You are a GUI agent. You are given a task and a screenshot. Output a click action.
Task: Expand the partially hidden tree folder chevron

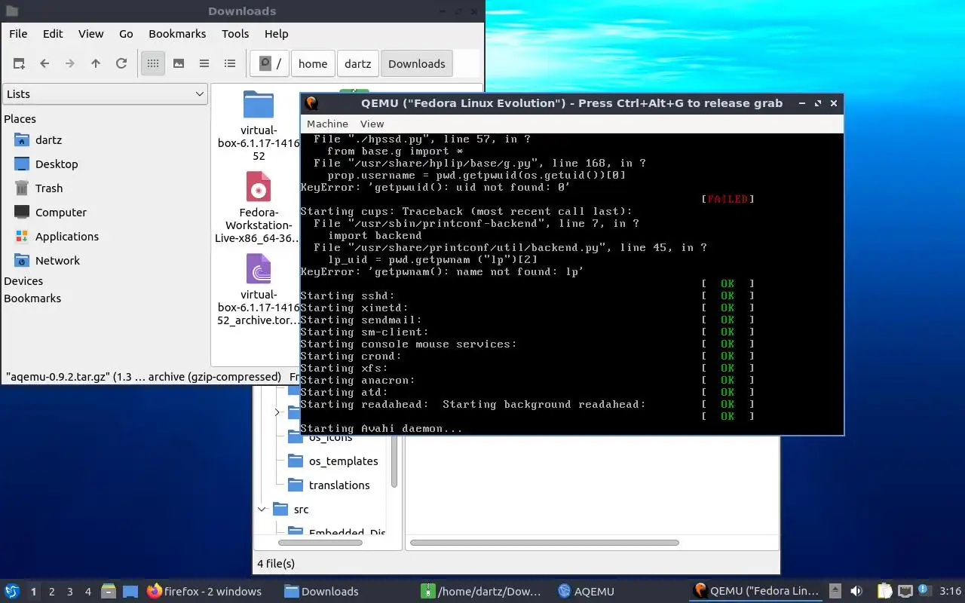pyautogui.click(x=277, y=412)
